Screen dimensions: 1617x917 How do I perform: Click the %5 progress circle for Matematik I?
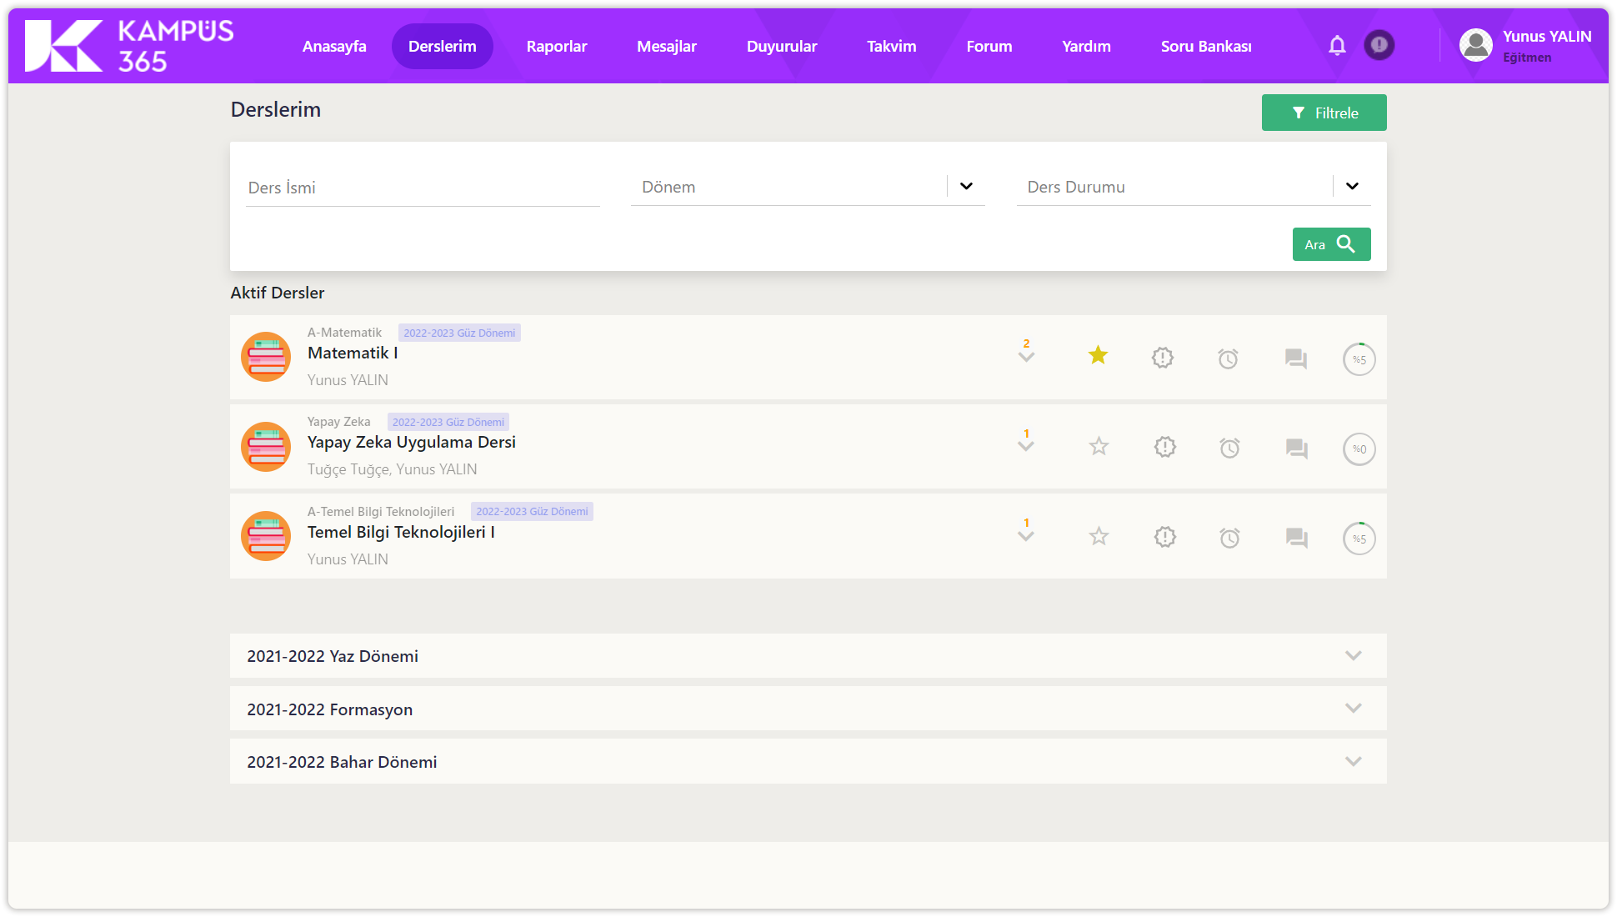point(1359,359)
